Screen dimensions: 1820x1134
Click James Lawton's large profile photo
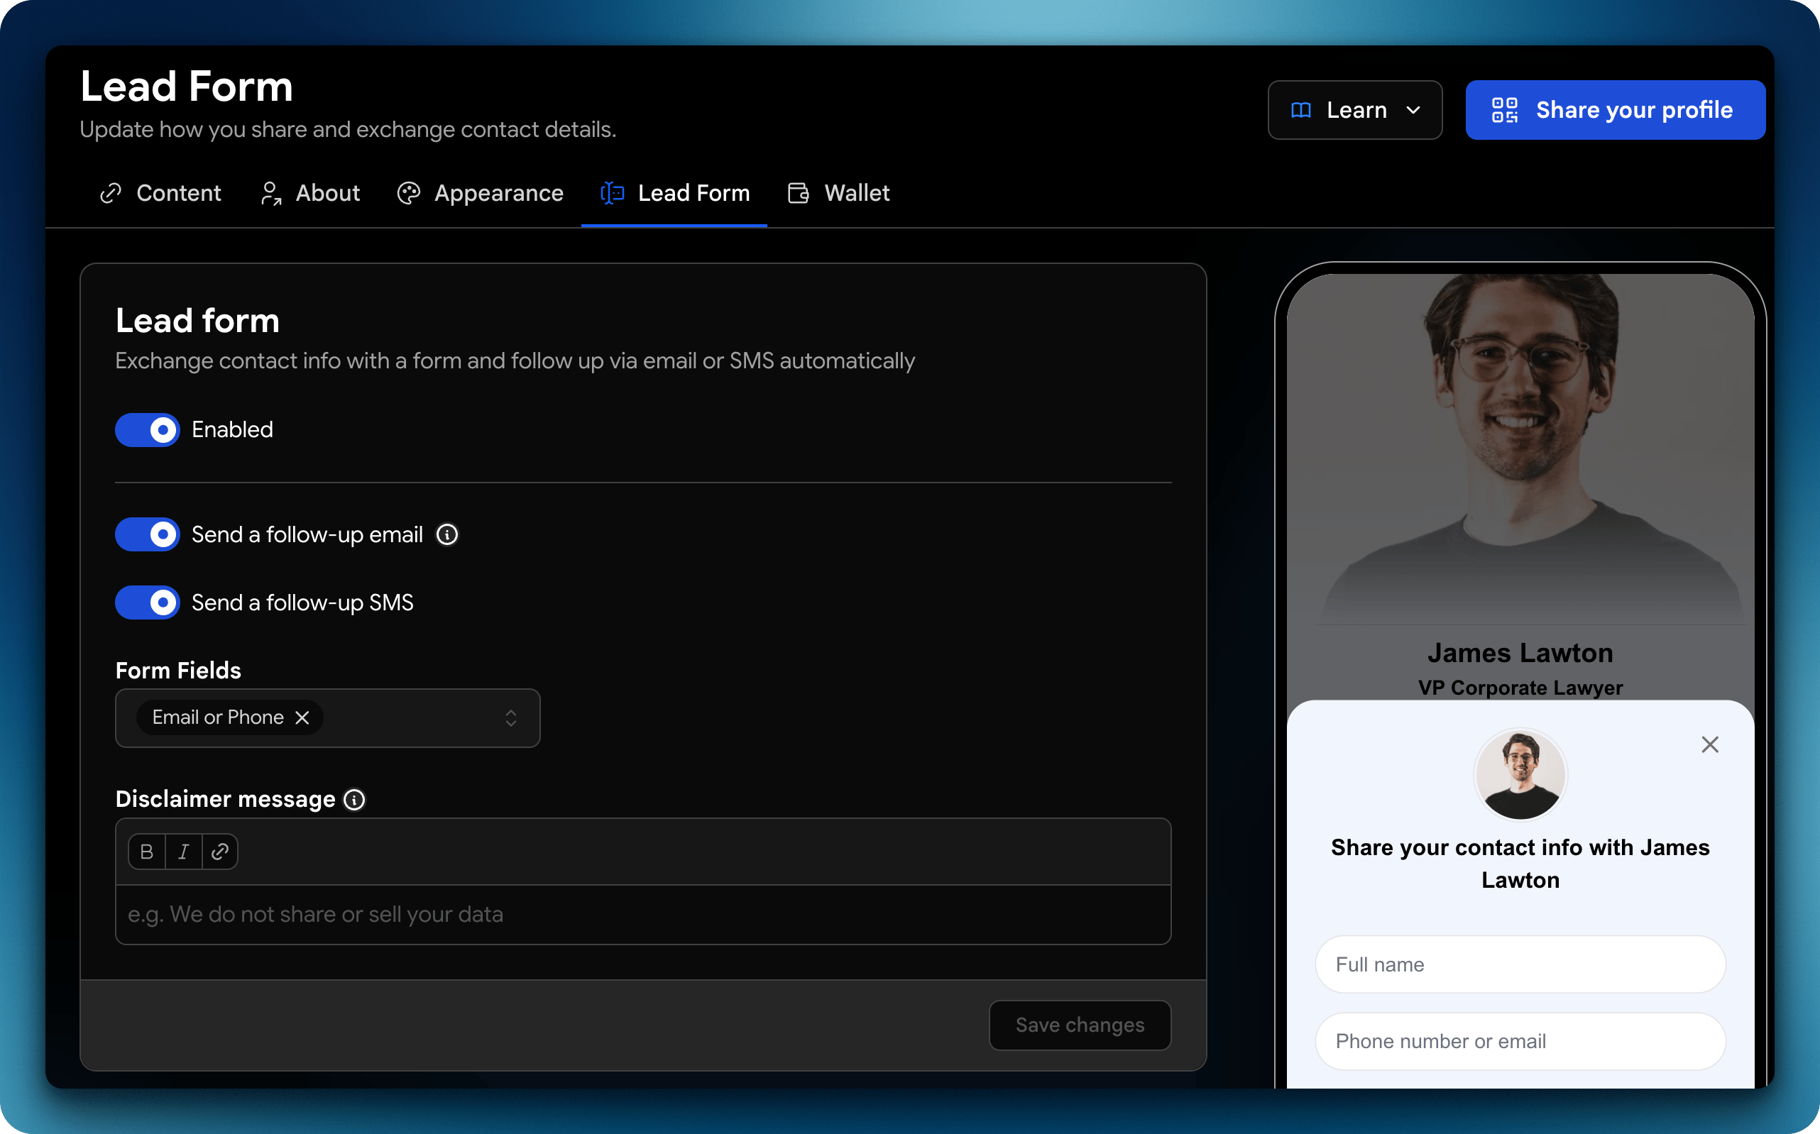pos(1520,448)
